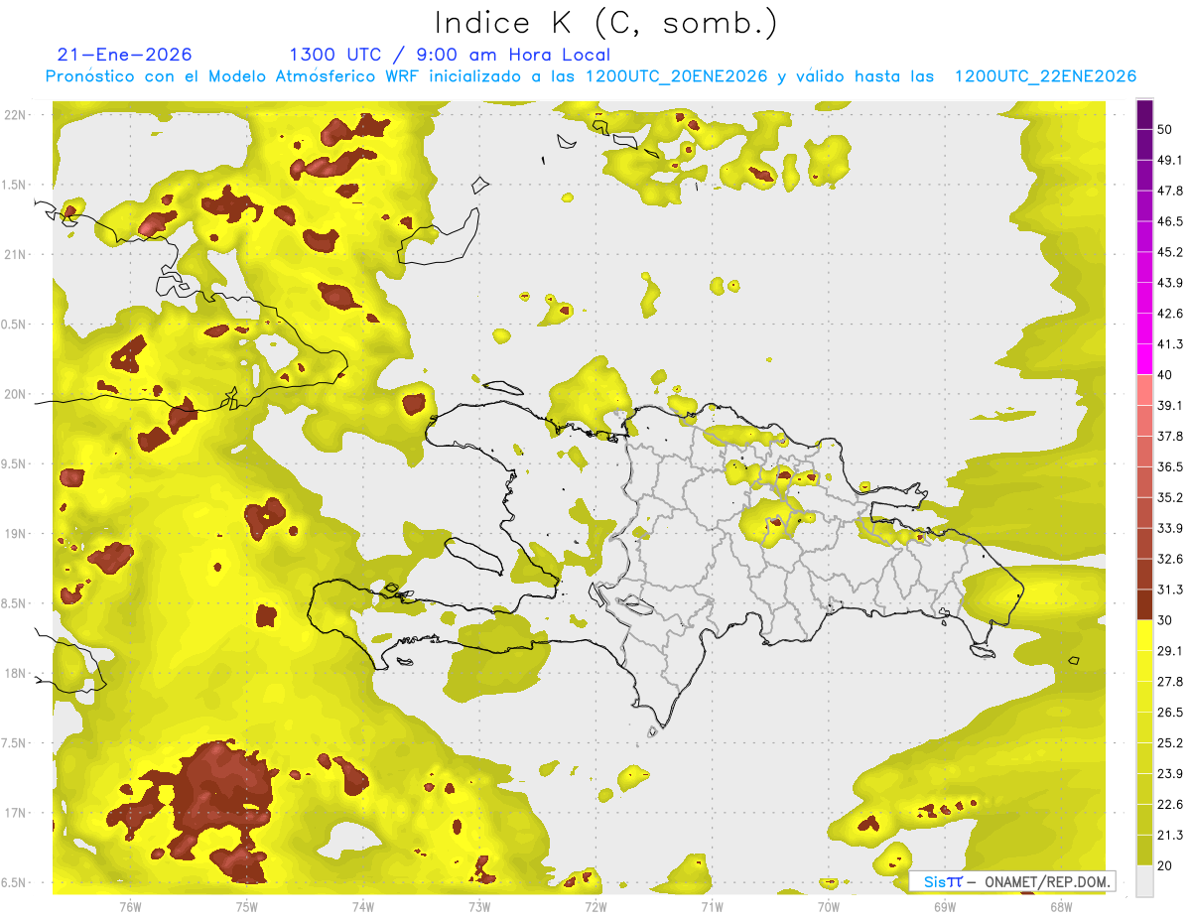Screen dimensions: 1191x920
Task: Click the colorbar value '40'
Action: (1166, 375)
